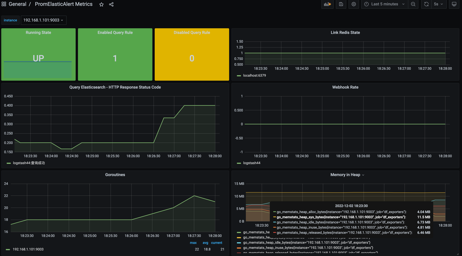
Task: Click color swatch of localhost:6379 legend
Action: coord(239,76)
